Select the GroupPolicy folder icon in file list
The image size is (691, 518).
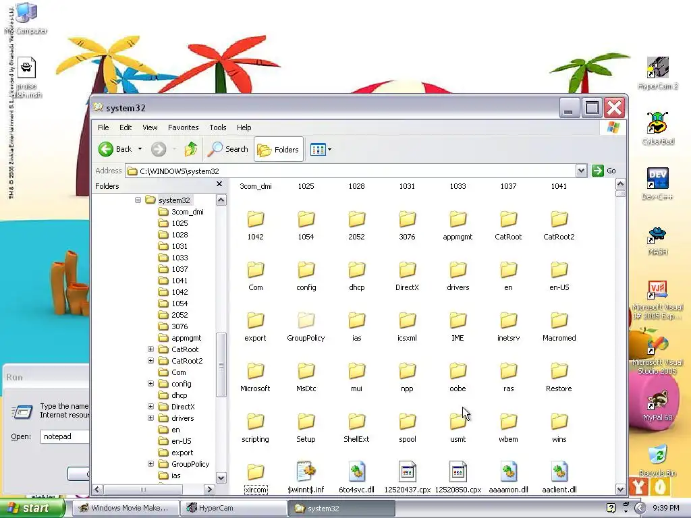[306, 320]
